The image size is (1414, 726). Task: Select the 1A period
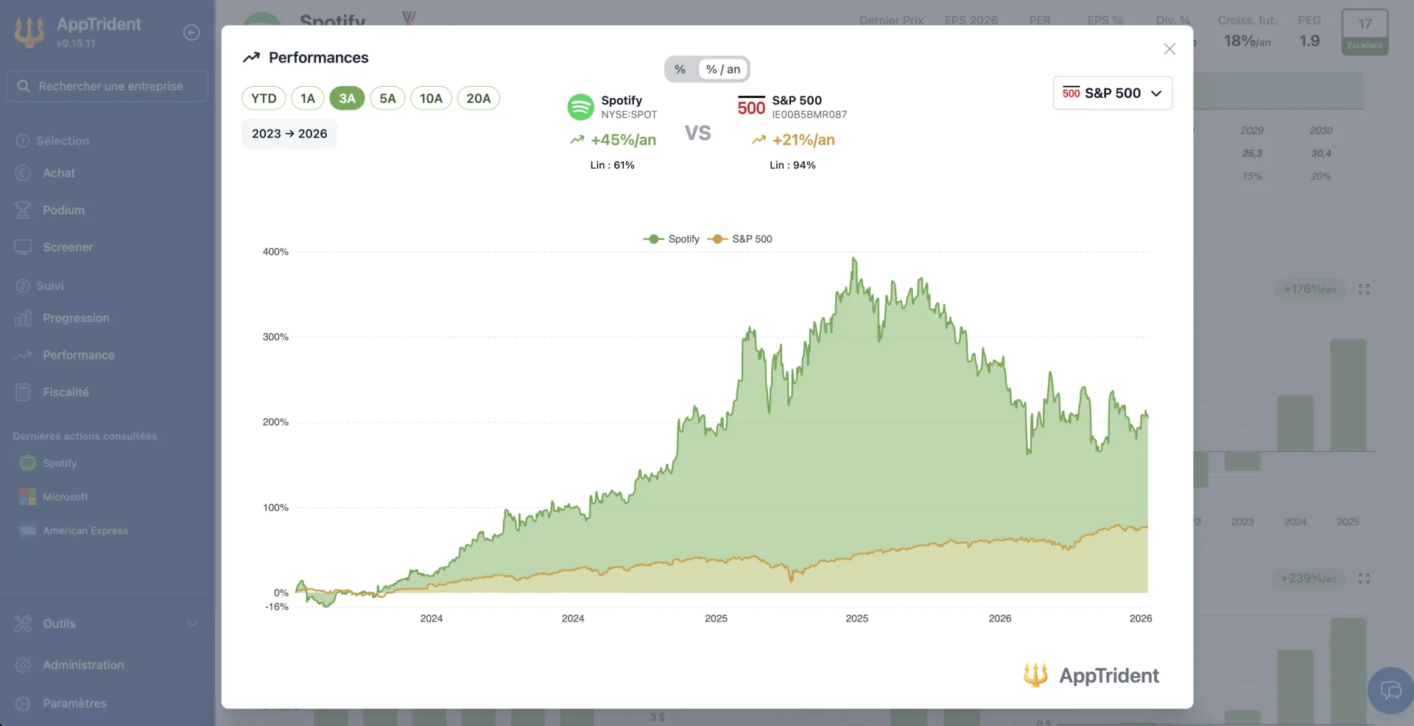coord(307,99)
